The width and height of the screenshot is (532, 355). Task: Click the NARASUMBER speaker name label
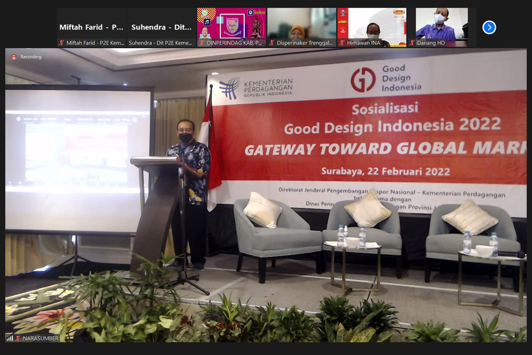point(41,338)
